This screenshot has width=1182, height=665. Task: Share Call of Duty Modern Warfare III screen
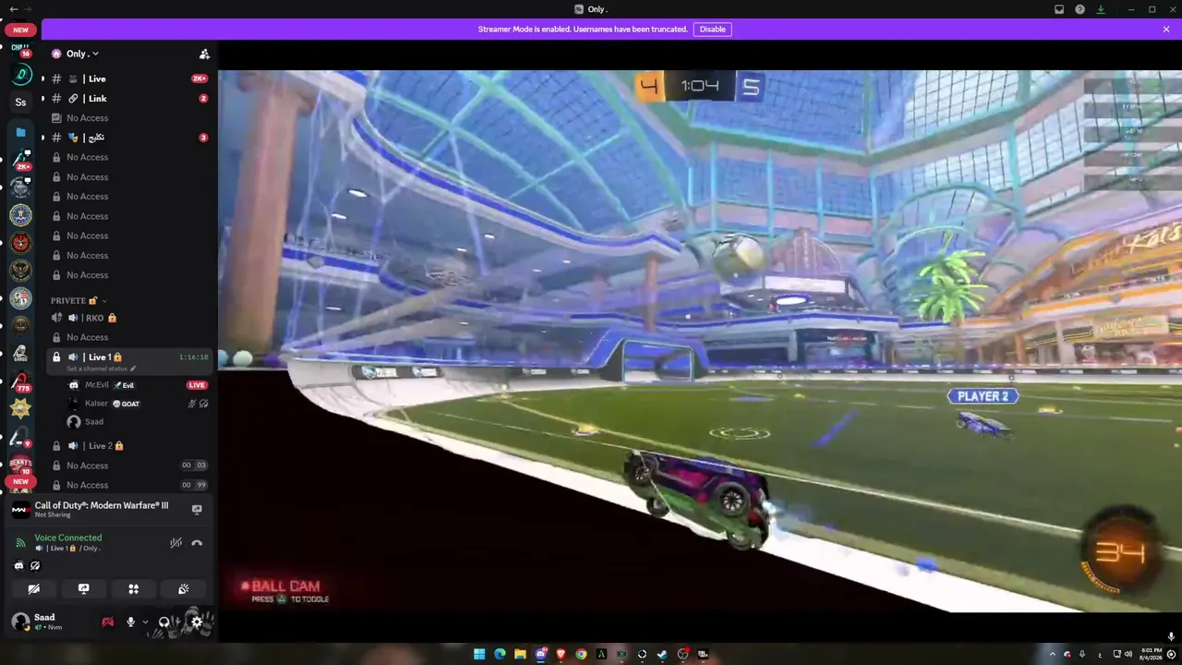tap(197, 509)
